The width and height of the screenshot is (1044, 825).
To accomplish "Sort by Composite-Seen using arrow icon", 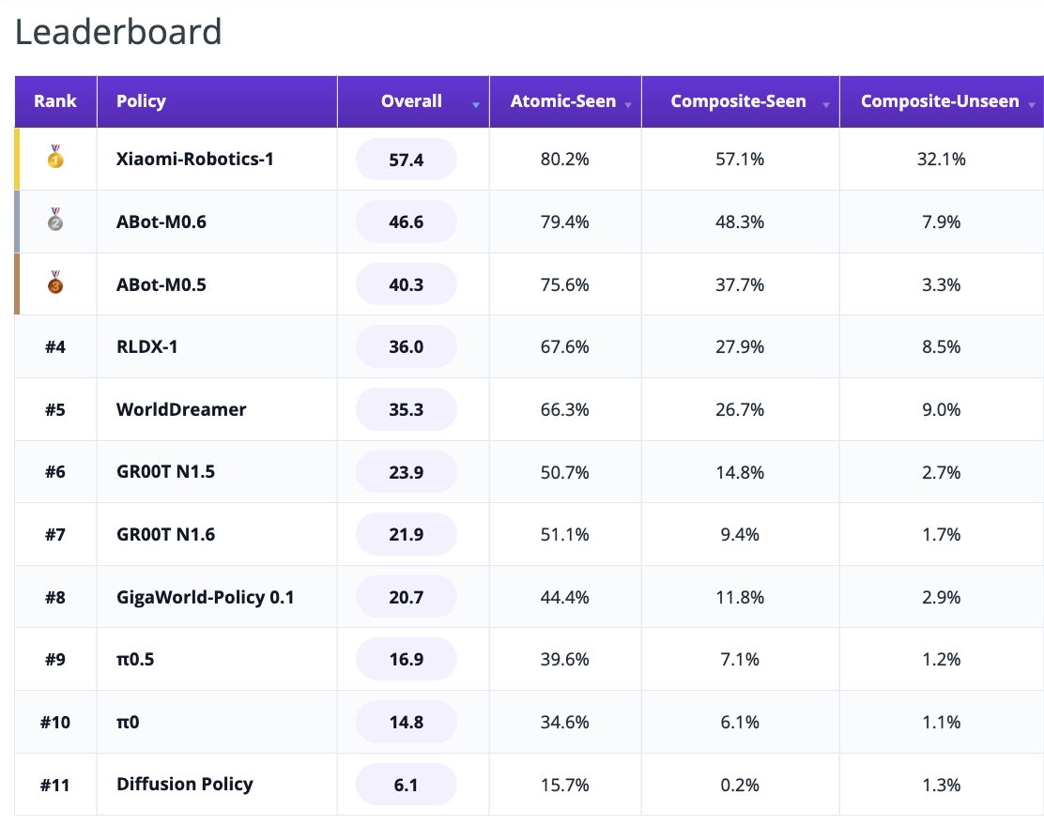I will click(x=825, y=105).
